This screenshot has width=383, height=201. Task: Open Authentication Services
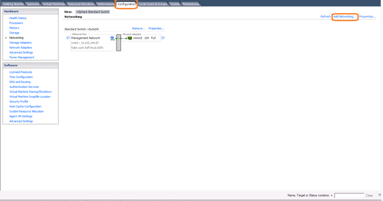(x=24, y=87)
